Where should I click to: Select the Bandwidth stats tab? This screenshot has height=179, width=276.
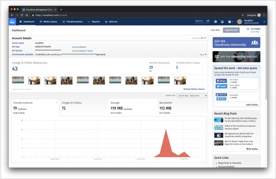point(182,107)
